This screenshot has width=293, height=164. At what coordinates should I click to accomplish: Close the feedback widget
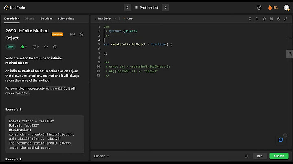(285, 135)
